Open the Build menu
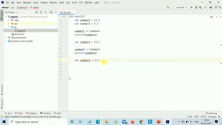The image size is (222, 125). [x=62, y=2]
